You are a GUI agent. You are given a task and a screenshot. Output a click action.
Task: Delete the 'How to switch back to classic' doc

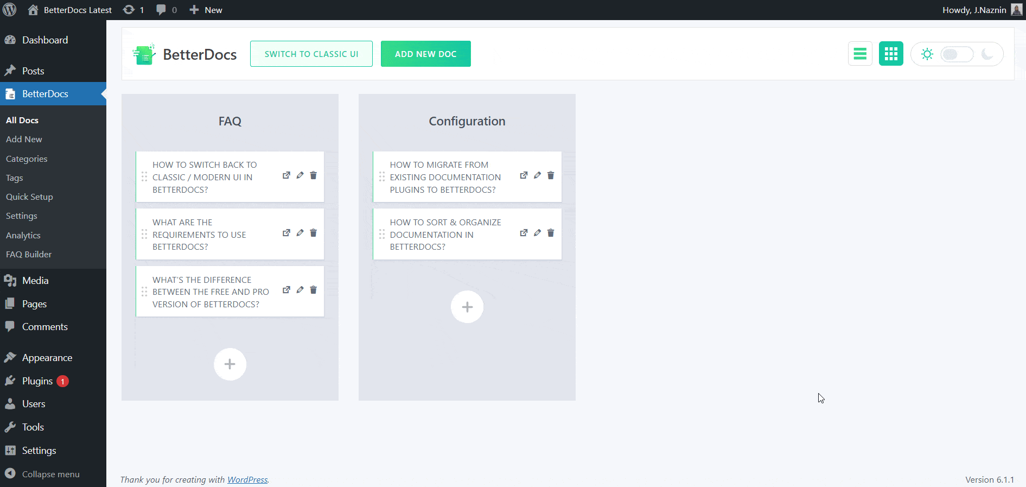click(314, 175)
